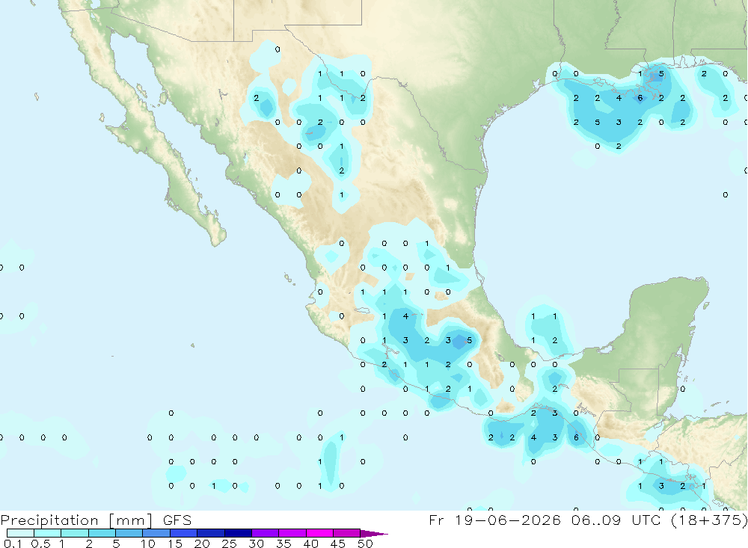Select the purple 30–35 mm legend swatch
The width and height of the screenshot is (748, 548).
coord(266,533)
